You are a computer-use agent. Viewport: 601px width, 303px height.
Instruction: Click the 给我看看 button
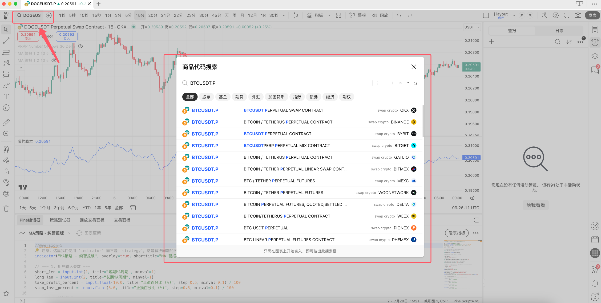pyautogui.click(x=535, y=205)
